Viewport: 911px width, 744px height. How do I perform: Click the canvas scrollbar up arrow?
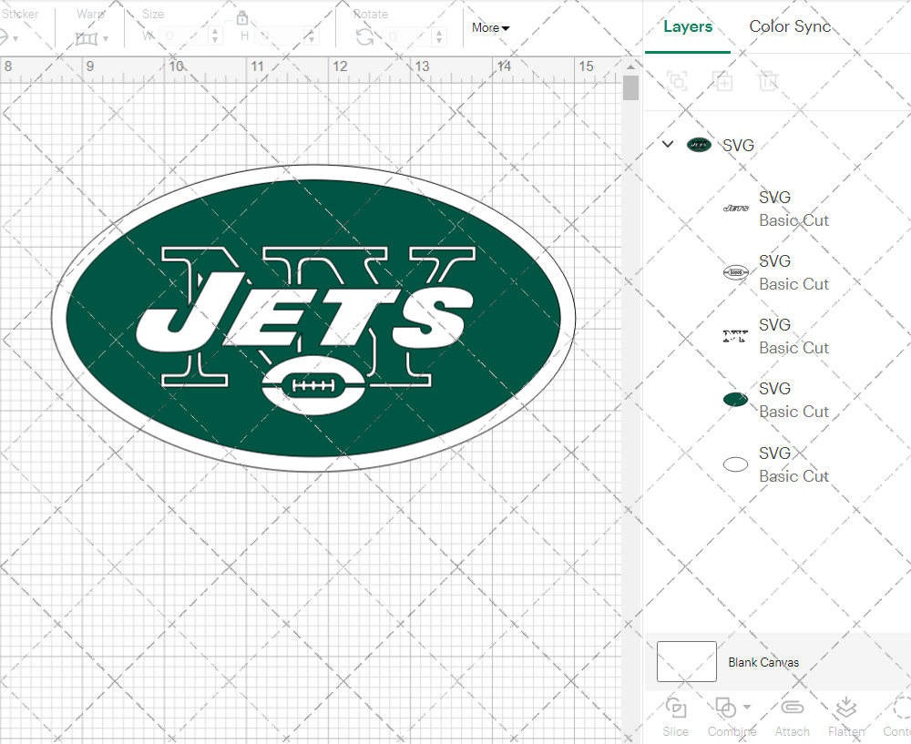631,66
